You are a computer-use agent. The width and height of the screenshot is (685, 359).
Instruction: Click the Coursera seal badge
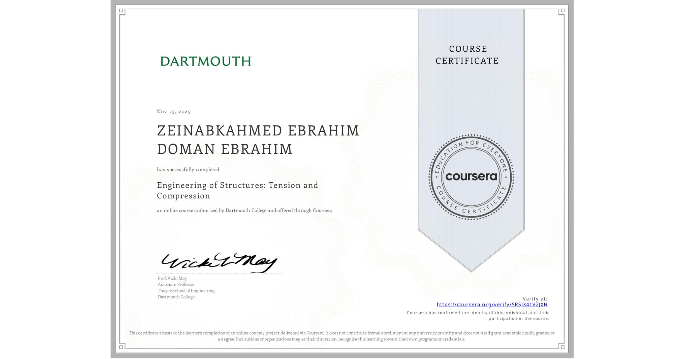coord(471,177)
